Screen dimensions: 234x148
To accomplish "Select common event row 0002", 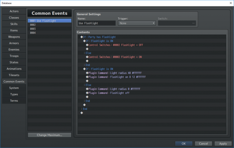I will tap(49, 25).
